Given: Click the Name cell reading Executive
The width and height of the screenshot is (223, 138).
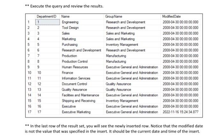Looking at the screenshot, I should click(82, 106).
